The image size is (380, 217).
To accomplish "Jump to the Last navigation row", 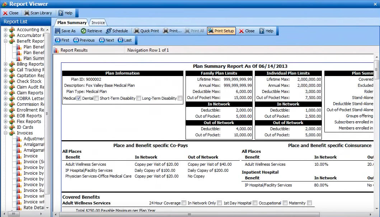I will point(125,40).
